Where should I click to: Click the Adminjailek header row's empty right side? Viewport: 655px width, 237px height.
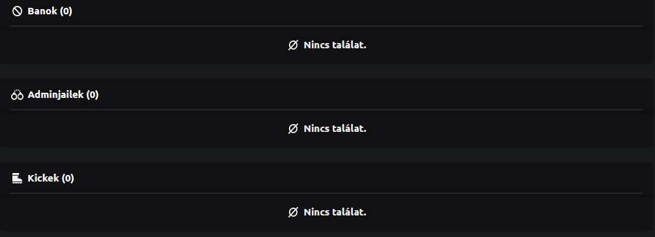coord(371,95)
